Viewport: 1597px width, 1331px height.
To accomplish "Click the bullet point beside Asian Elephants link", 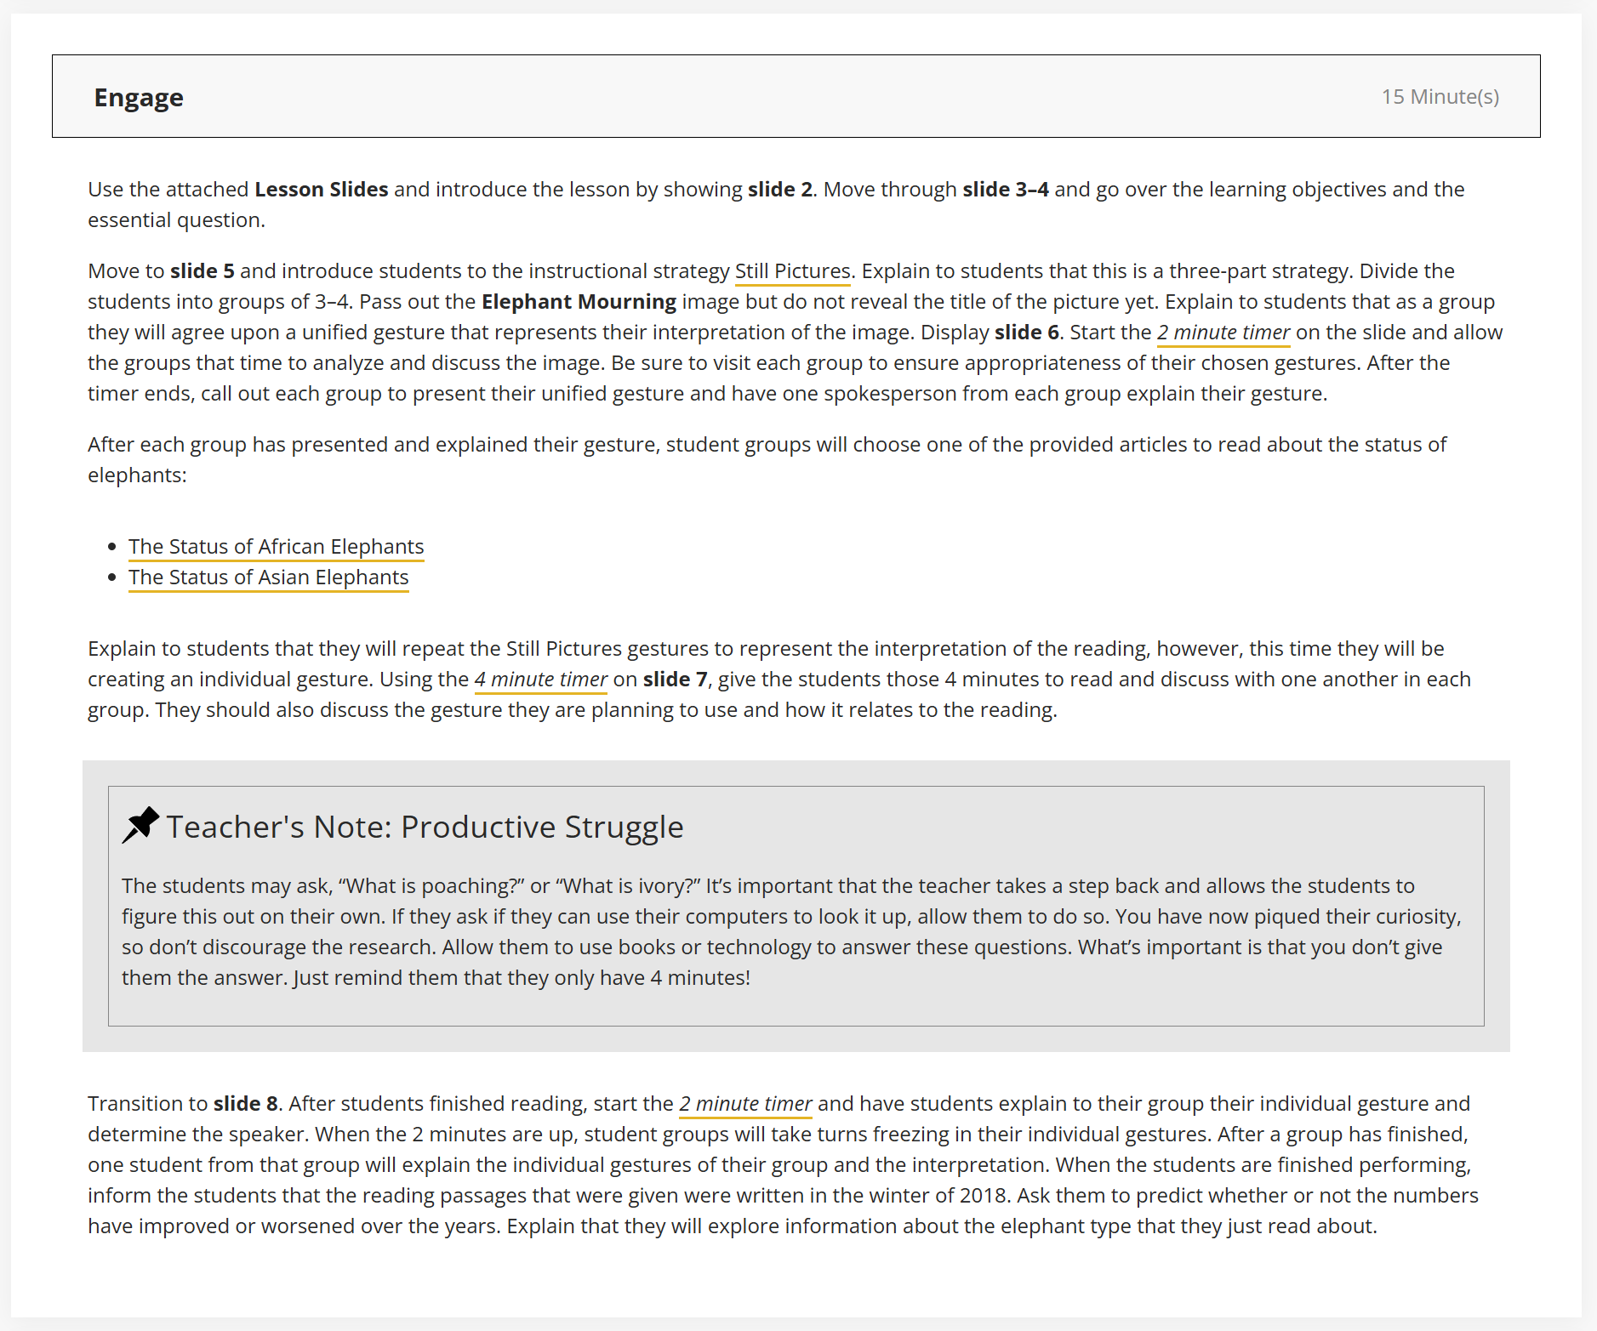I will pyautogui.click(x=112, y=577).
